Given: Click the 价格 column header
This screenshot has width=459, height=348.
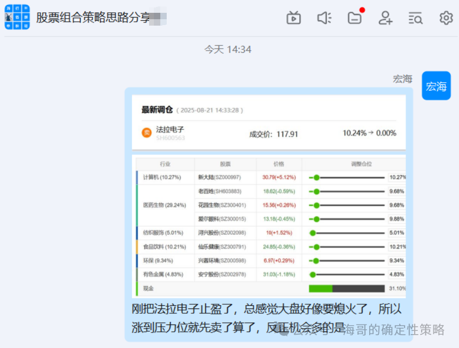Looking at the screenshot, I should click(279, 164).
